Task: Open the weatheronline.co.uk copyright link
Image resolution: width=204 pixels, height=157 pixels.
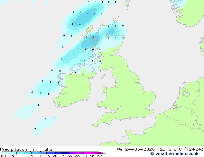Action: click(x=174, y=154)
